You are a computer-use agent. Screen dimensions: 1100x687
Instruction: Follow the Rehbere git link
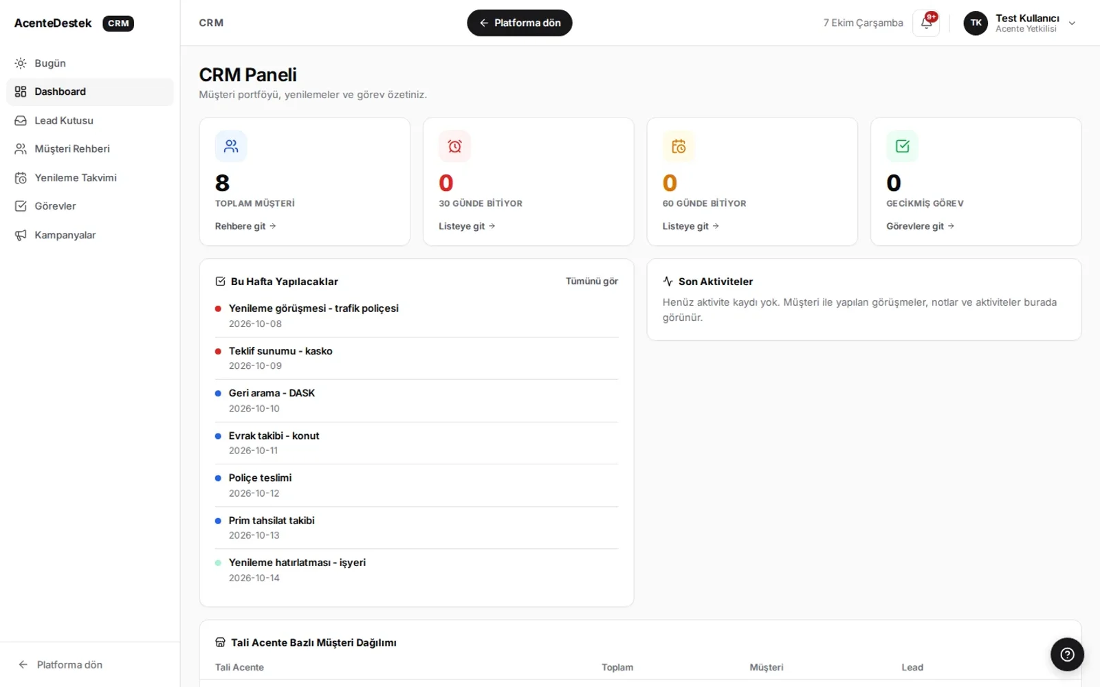(x=245, y=226)
